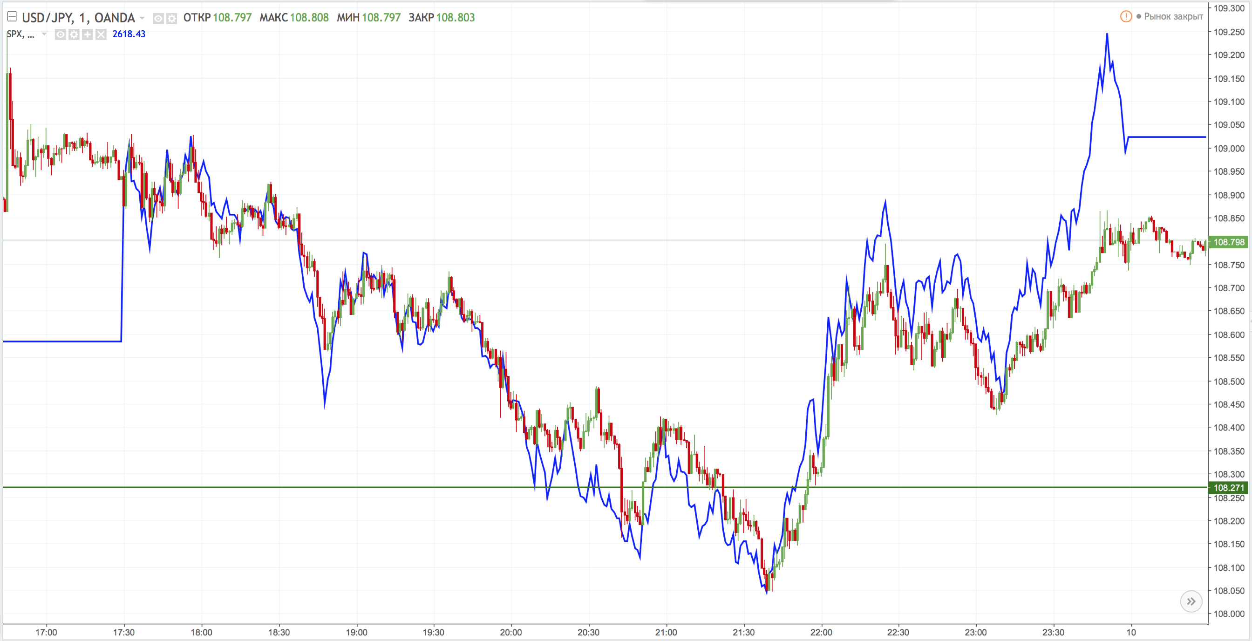Click the 'Рынок закрыт' status label
Viewport: 1252px width, 641px height.
[1173, 16]
